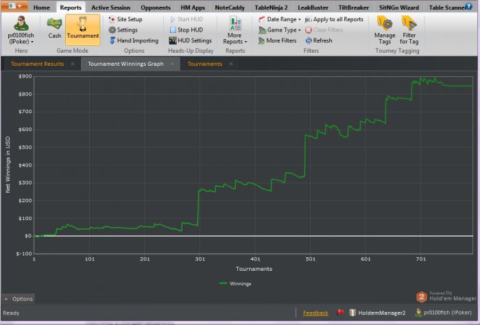
Task: Open the pr0100fish hero dropdown
Action: [x=21, y=32]
